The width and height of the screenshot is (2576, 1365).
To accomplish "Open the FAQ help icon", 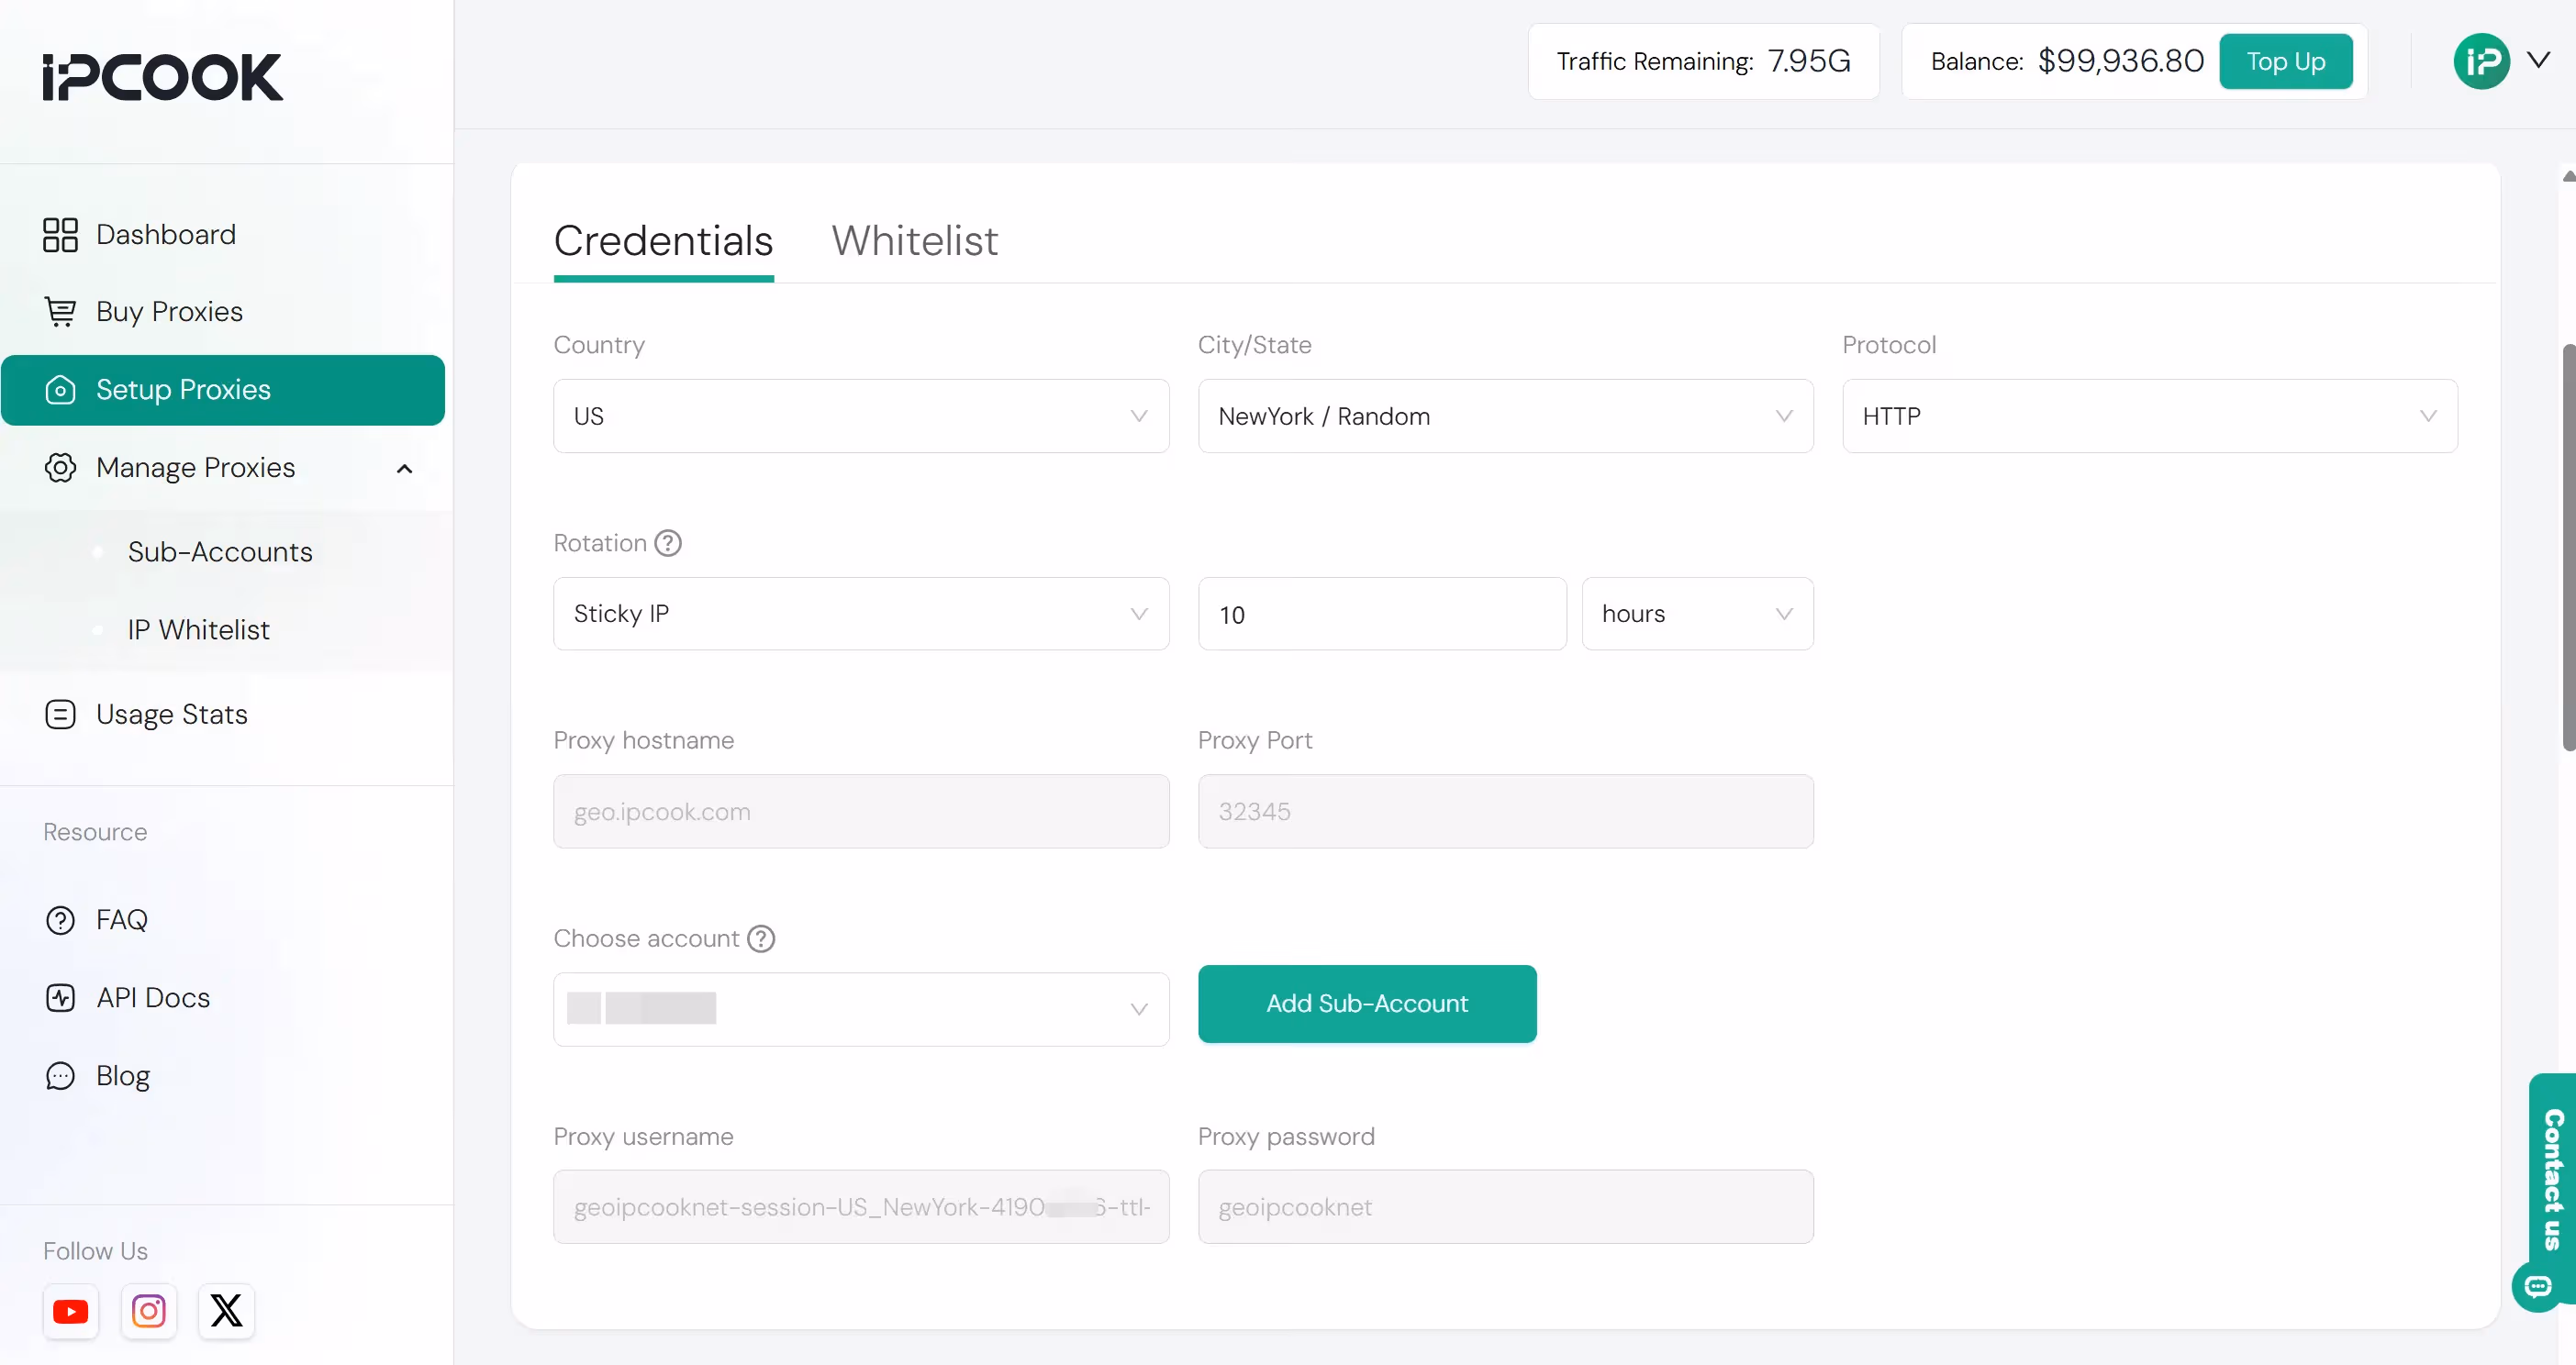I will click(x=60, y=919).
